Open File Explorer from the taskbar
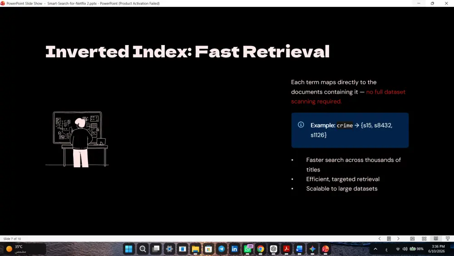Image resolution: width=454 pixels, height=256 pixels. (x=195, y=249)
